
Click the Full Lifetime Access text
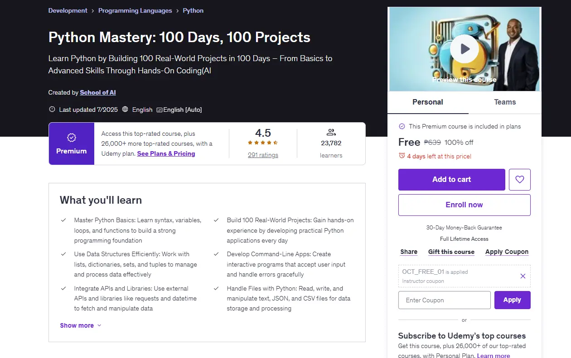464,239
